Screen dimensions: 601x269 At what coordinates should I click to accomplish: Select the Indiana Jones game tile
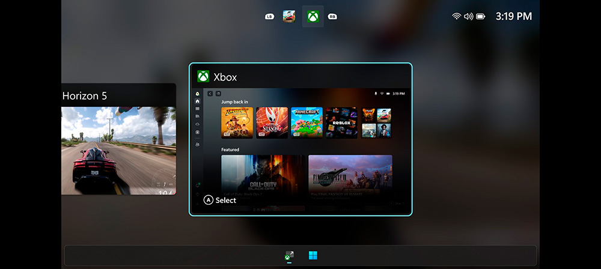click(237, 122)
